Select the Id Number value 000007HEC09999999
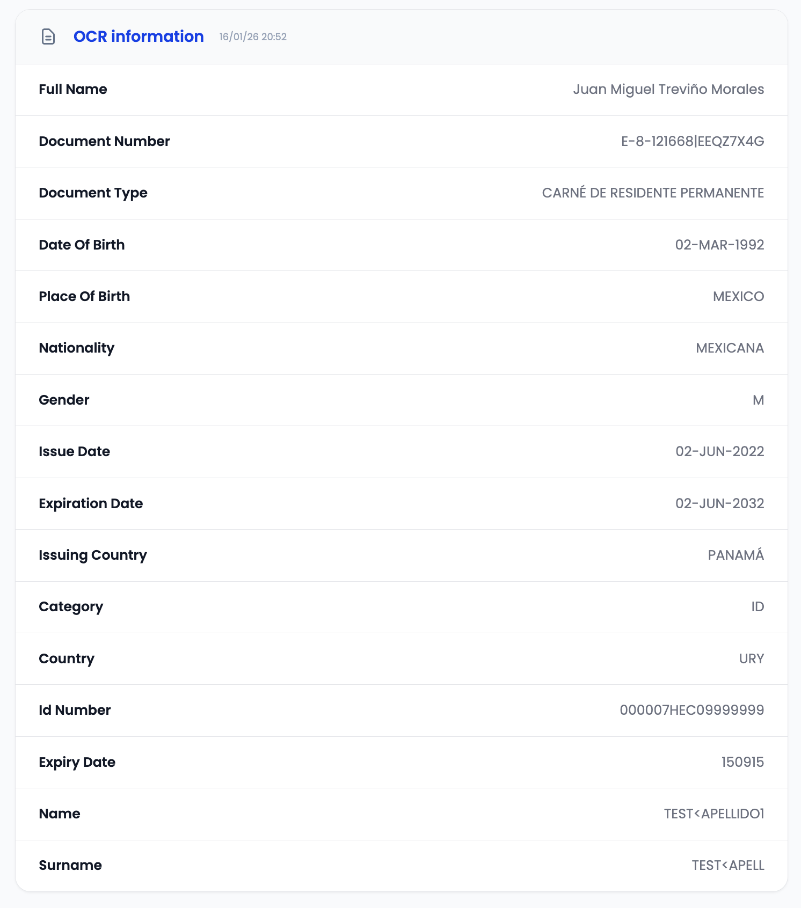This screenshot has width=801, height=908. pyautogui.click(x=691, y=711)
